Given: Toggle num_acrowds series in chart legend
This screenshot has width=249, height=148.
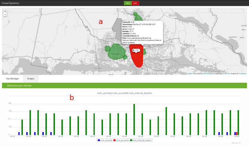Looking at the screenshot, I should click(105, 140).
